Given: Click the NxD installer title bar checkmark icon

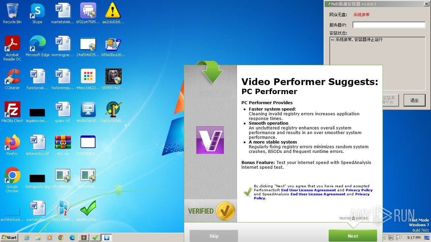Looking at the screenshot, I should click(x=328, y=4).
